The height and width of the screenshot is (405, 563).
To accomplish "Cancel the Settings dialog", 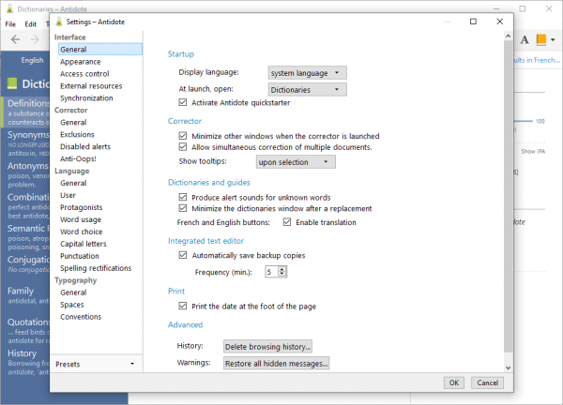I will point(487,382).
